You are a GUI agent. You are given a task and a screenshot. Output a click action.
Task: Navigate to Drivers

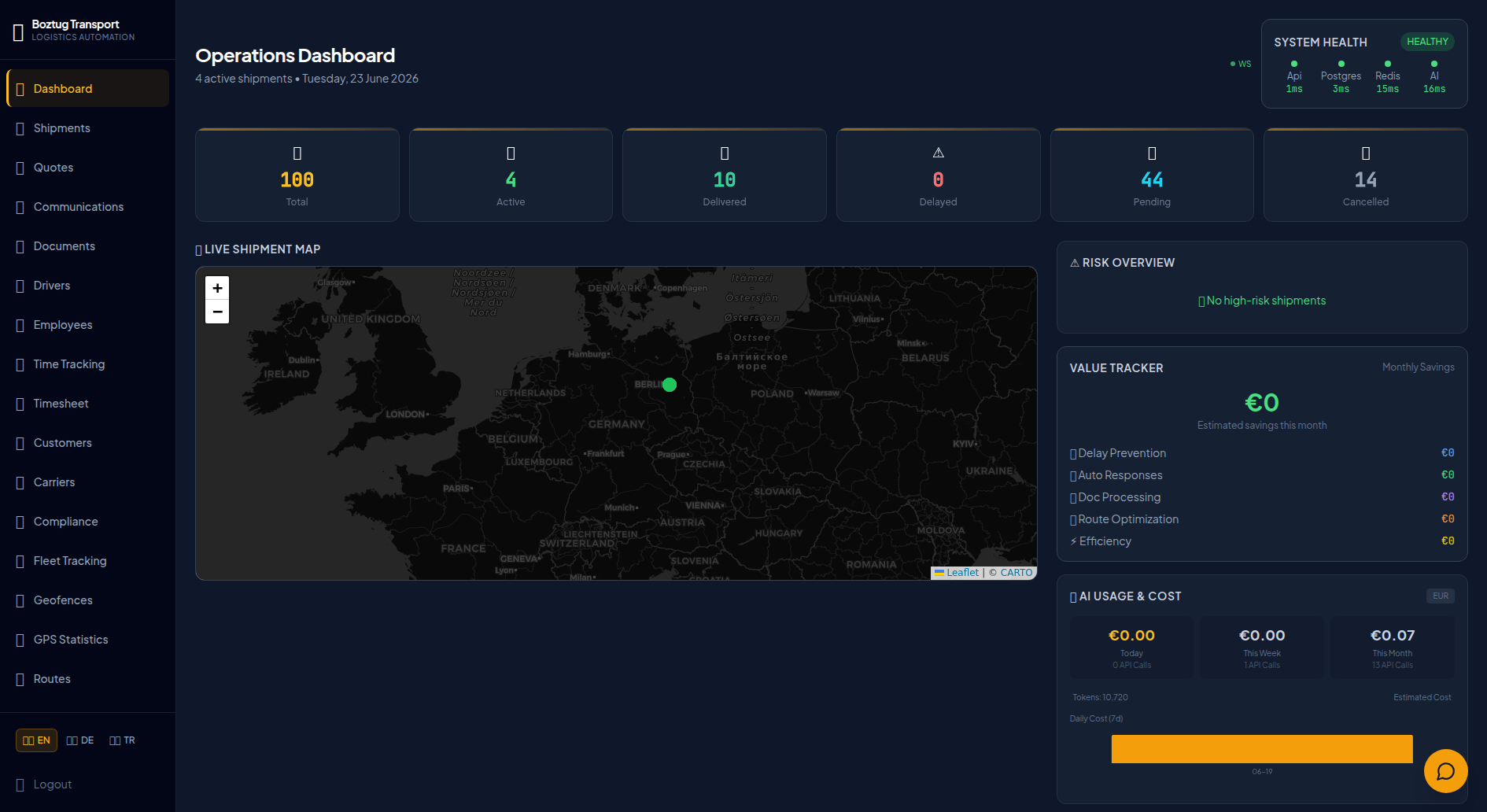87,286
